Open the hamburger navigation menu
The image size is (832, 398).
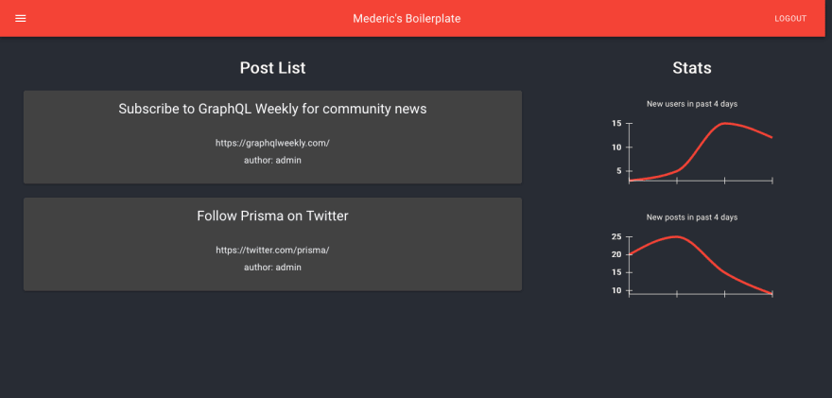[x=21, y=19]
